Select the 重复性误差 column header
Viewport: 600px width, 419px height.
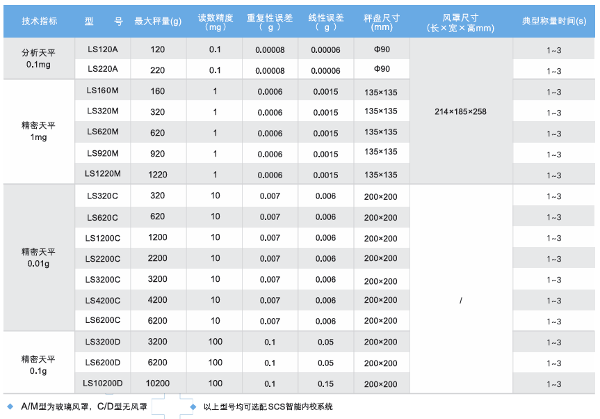[x=270, y=22]
